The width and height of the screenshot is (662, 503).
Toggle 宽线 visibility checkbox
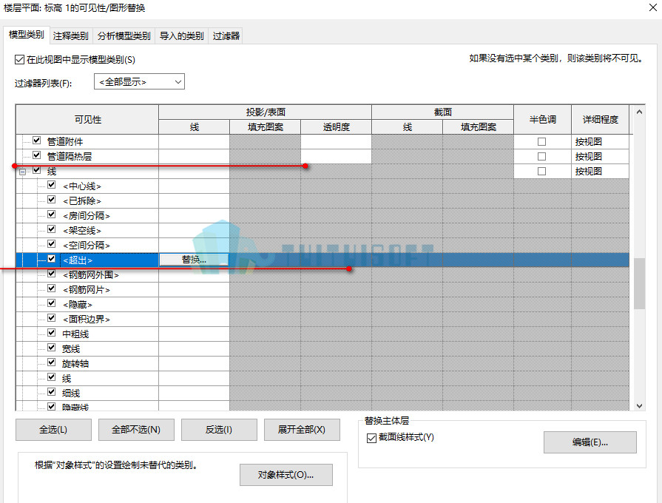click(52, 347)
